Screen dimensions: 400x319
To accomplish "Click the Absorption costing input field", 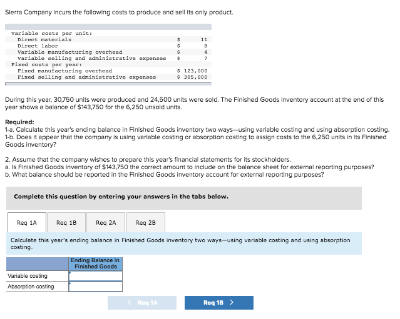I will tap(95, 287).
